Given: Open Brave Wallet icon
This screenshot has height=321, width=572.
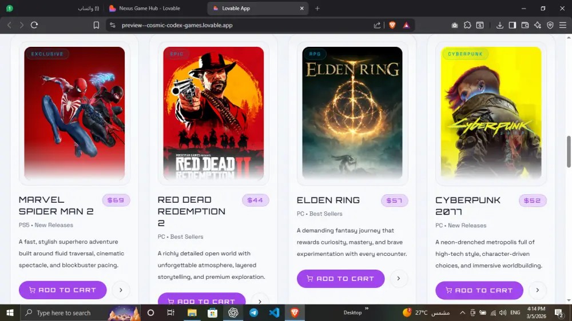Looking at the screenshot, I should point(525,25).
